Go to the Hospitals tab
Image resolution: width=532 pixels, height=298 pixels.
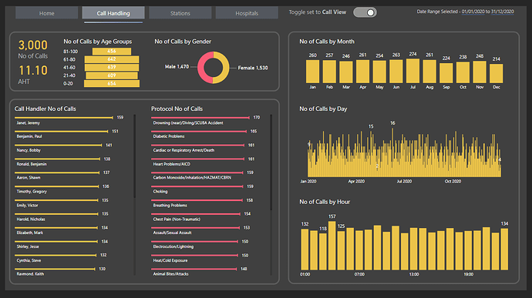click(x=247, y=13)
